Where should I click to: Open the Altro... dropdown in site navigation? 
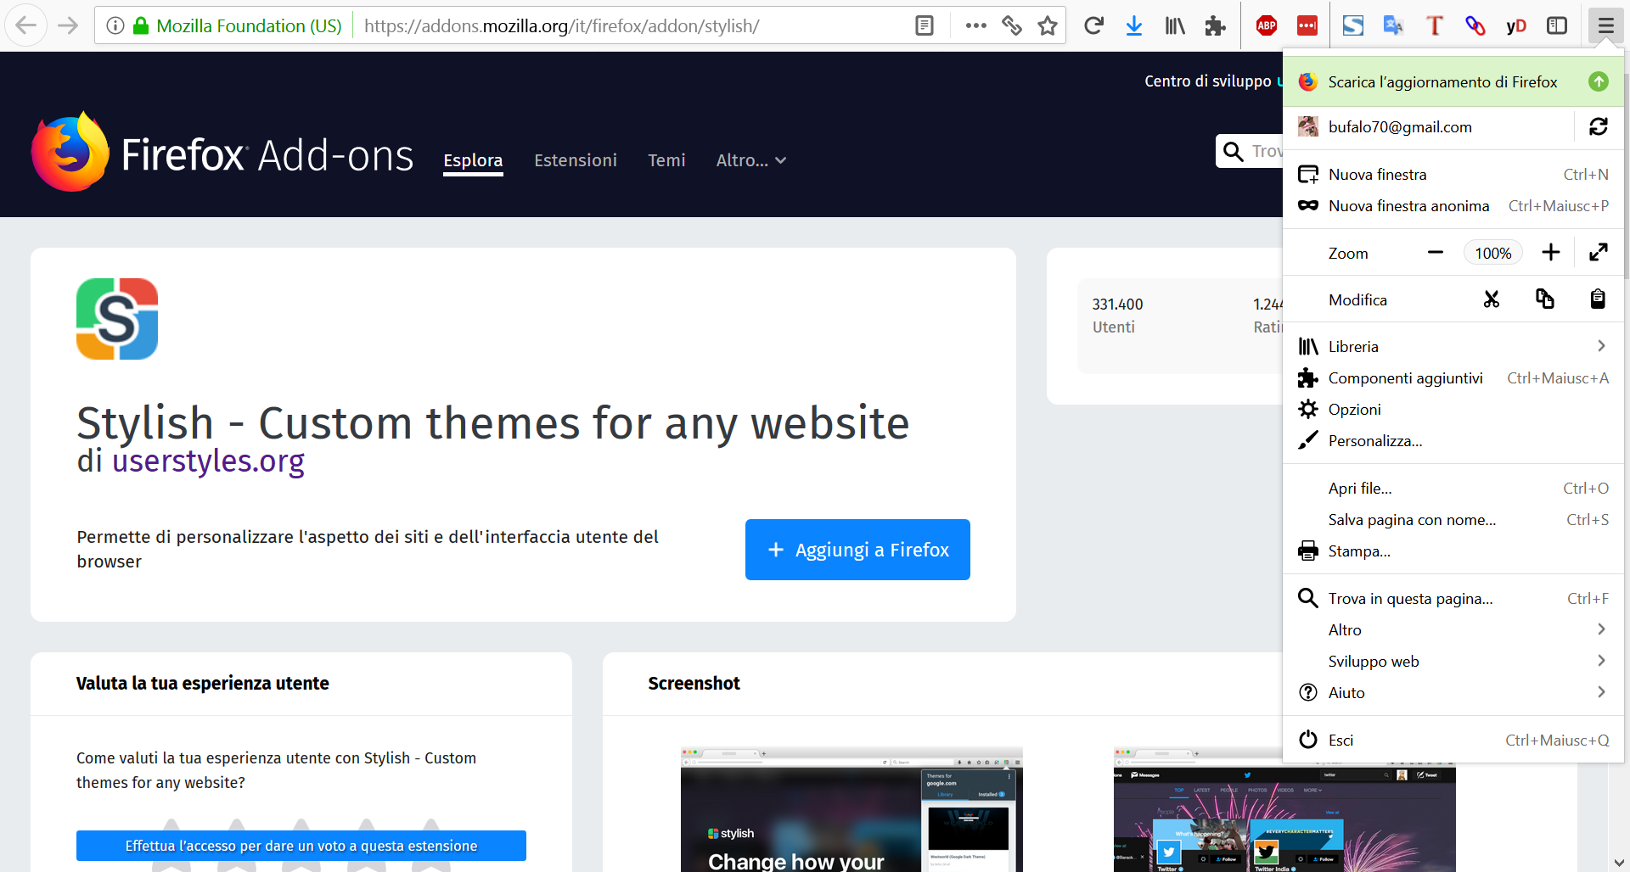(x=751, y=160)
